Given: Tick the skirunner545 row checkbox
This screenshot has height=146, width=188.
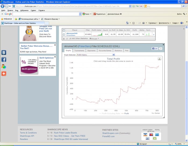Looking at the screenshot, I should tap(64, 35).
